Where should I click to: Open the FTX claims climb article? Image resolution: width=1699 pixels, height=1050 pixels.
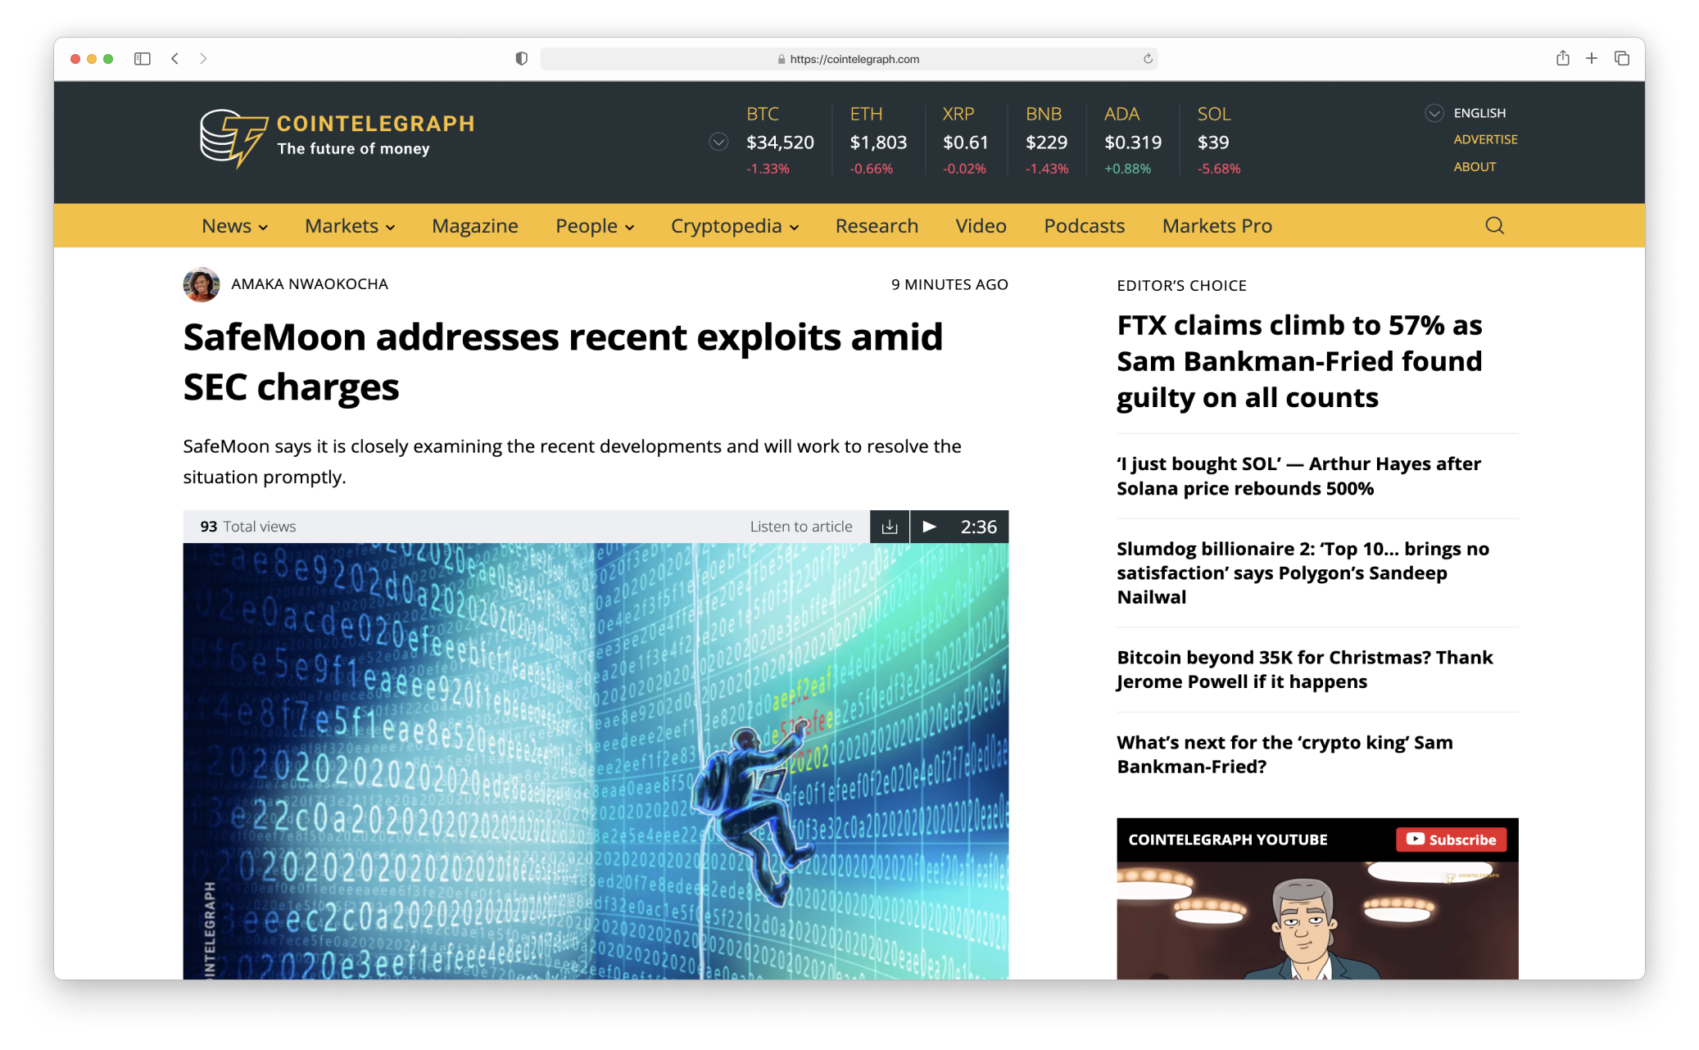pyautogui.click(x=1299, y=361)
